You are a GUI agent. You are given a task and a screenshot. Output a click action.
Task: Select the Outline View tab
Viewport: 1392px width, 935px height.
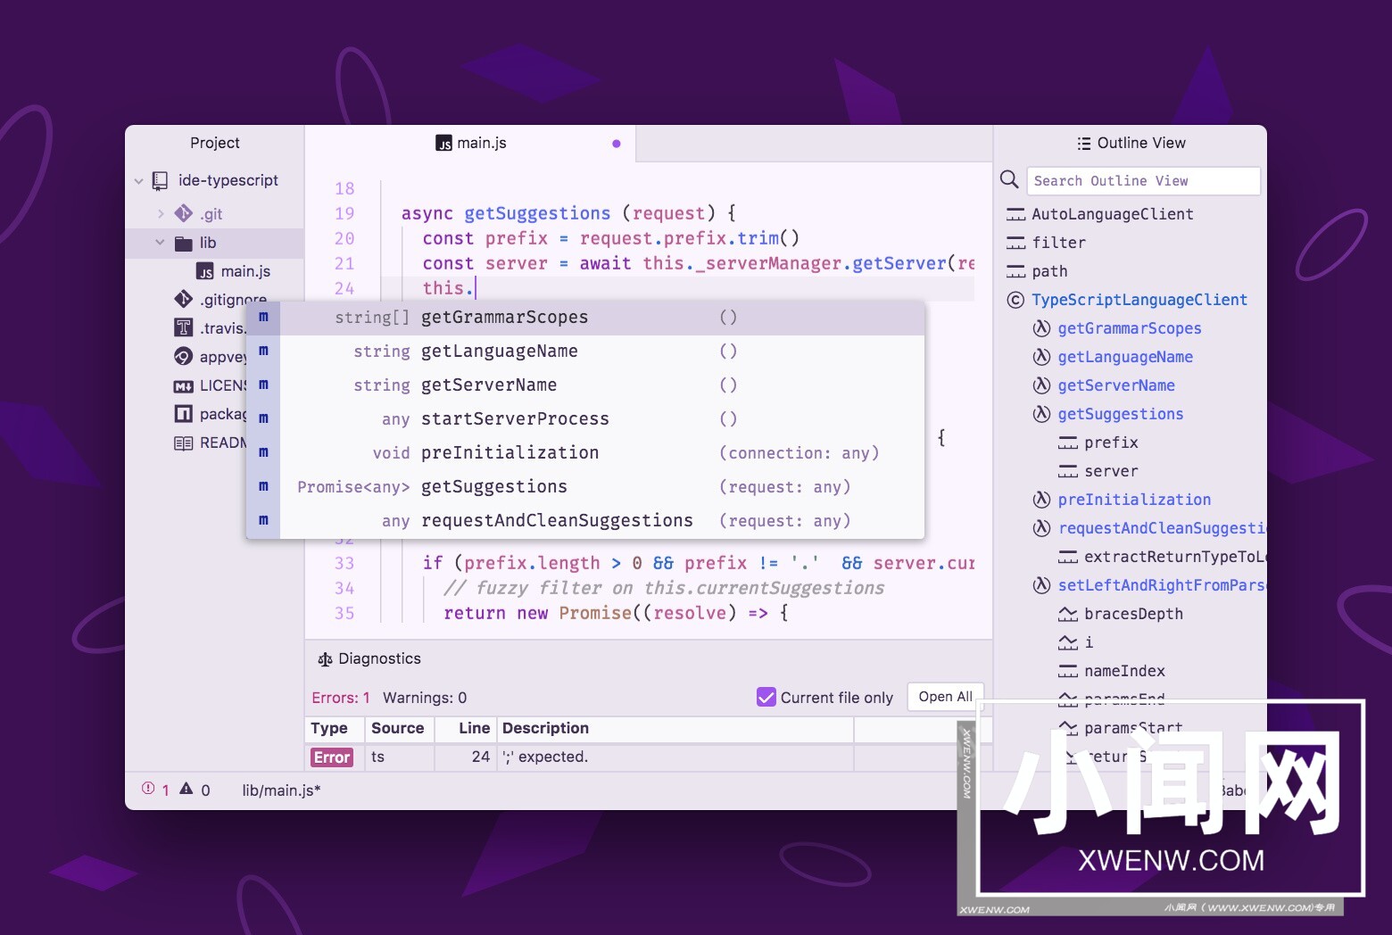tap(1131, 143)
